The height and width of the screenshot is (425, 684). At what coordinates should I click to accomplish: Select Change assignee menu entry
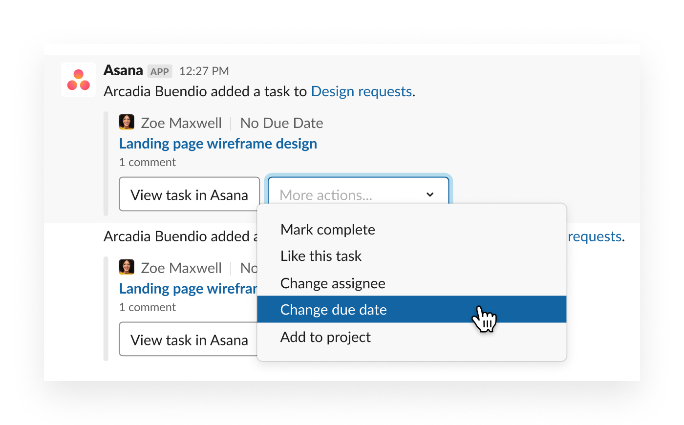pyautogui.click(x=411, y=283)
